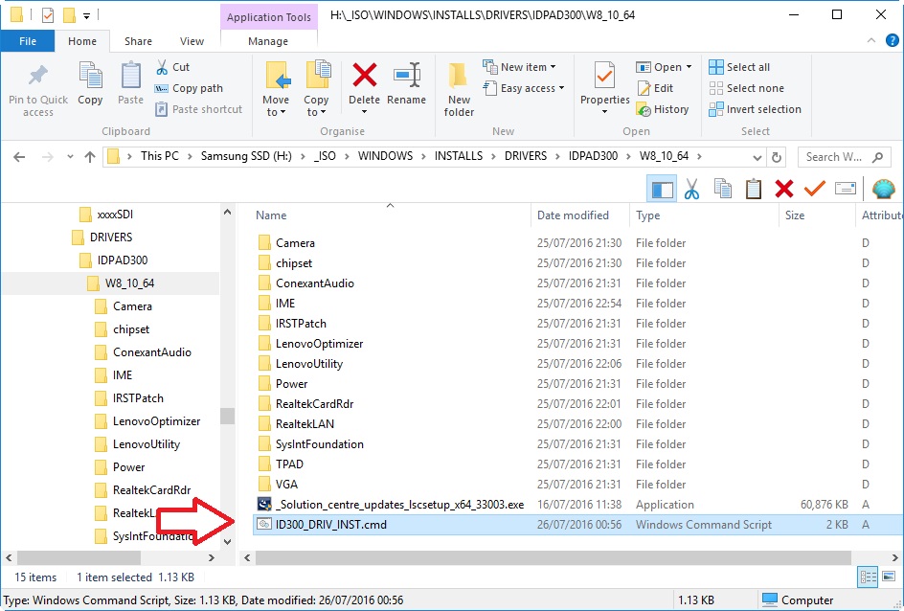Click the Copy documents icon on the toolbar

[x=723, y=188]
